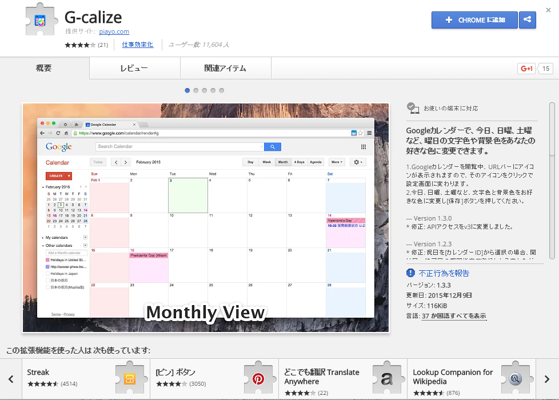Click the next related extensions arrow

[x=547, y=379]
